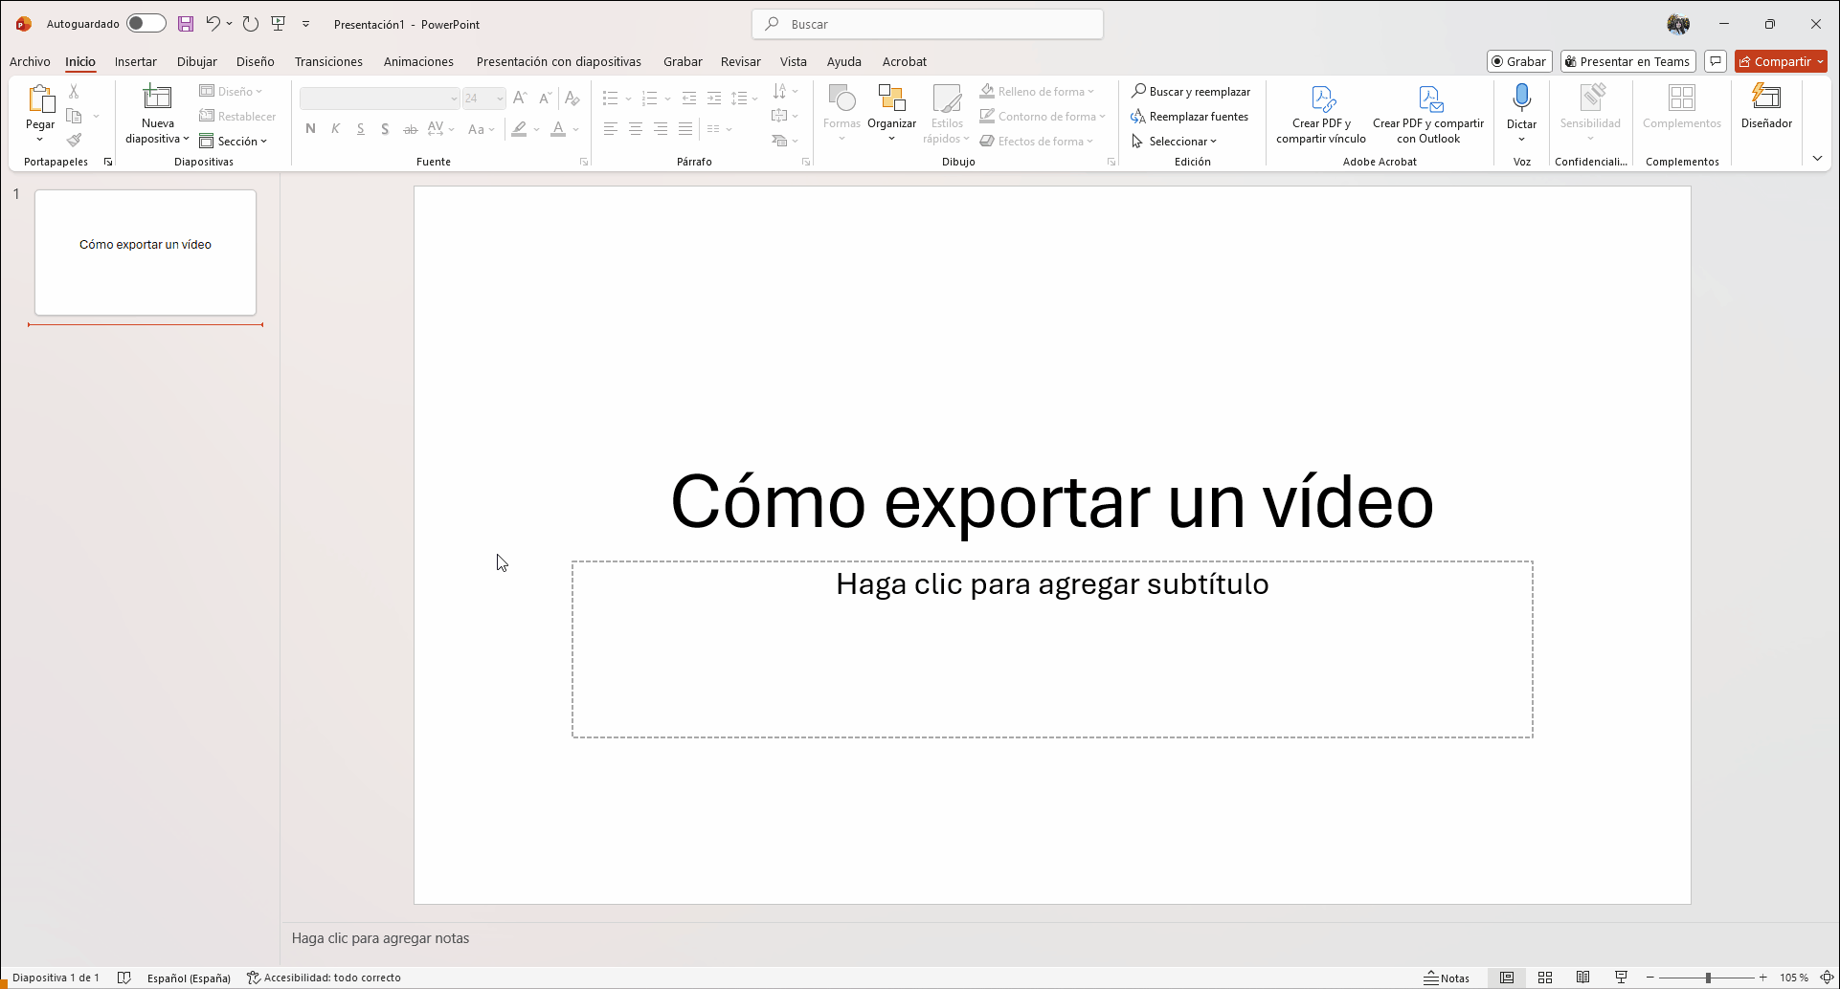
Task: Fit slide to current window icon
Action: point(1827,978)
